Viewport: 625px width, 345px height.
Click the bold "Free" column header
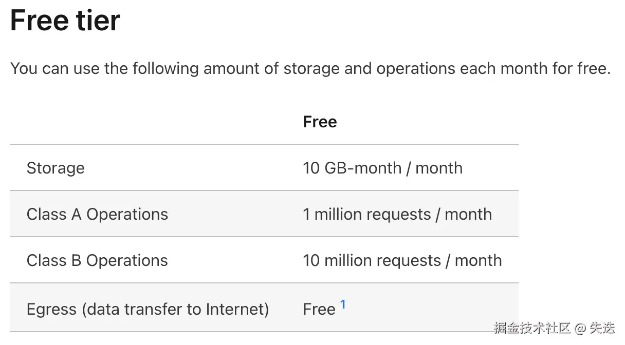tap(320, 122)
